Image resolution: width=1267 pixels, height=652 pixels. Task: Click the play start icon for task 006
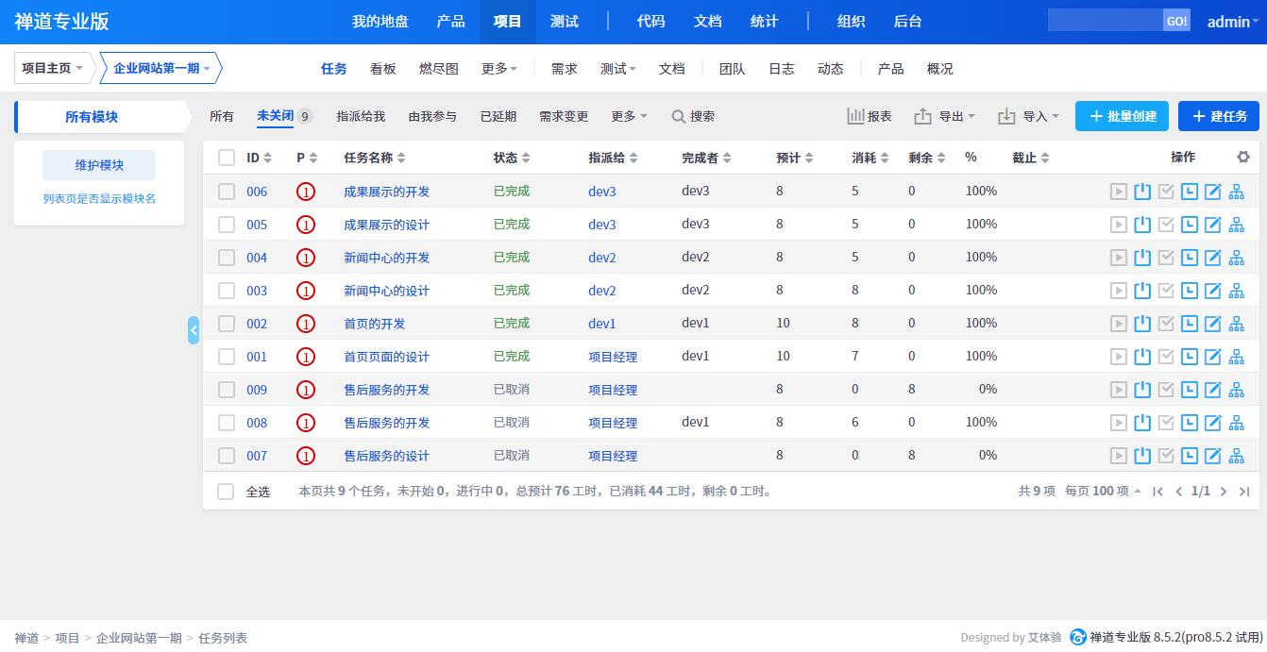tap(1119, 192)
